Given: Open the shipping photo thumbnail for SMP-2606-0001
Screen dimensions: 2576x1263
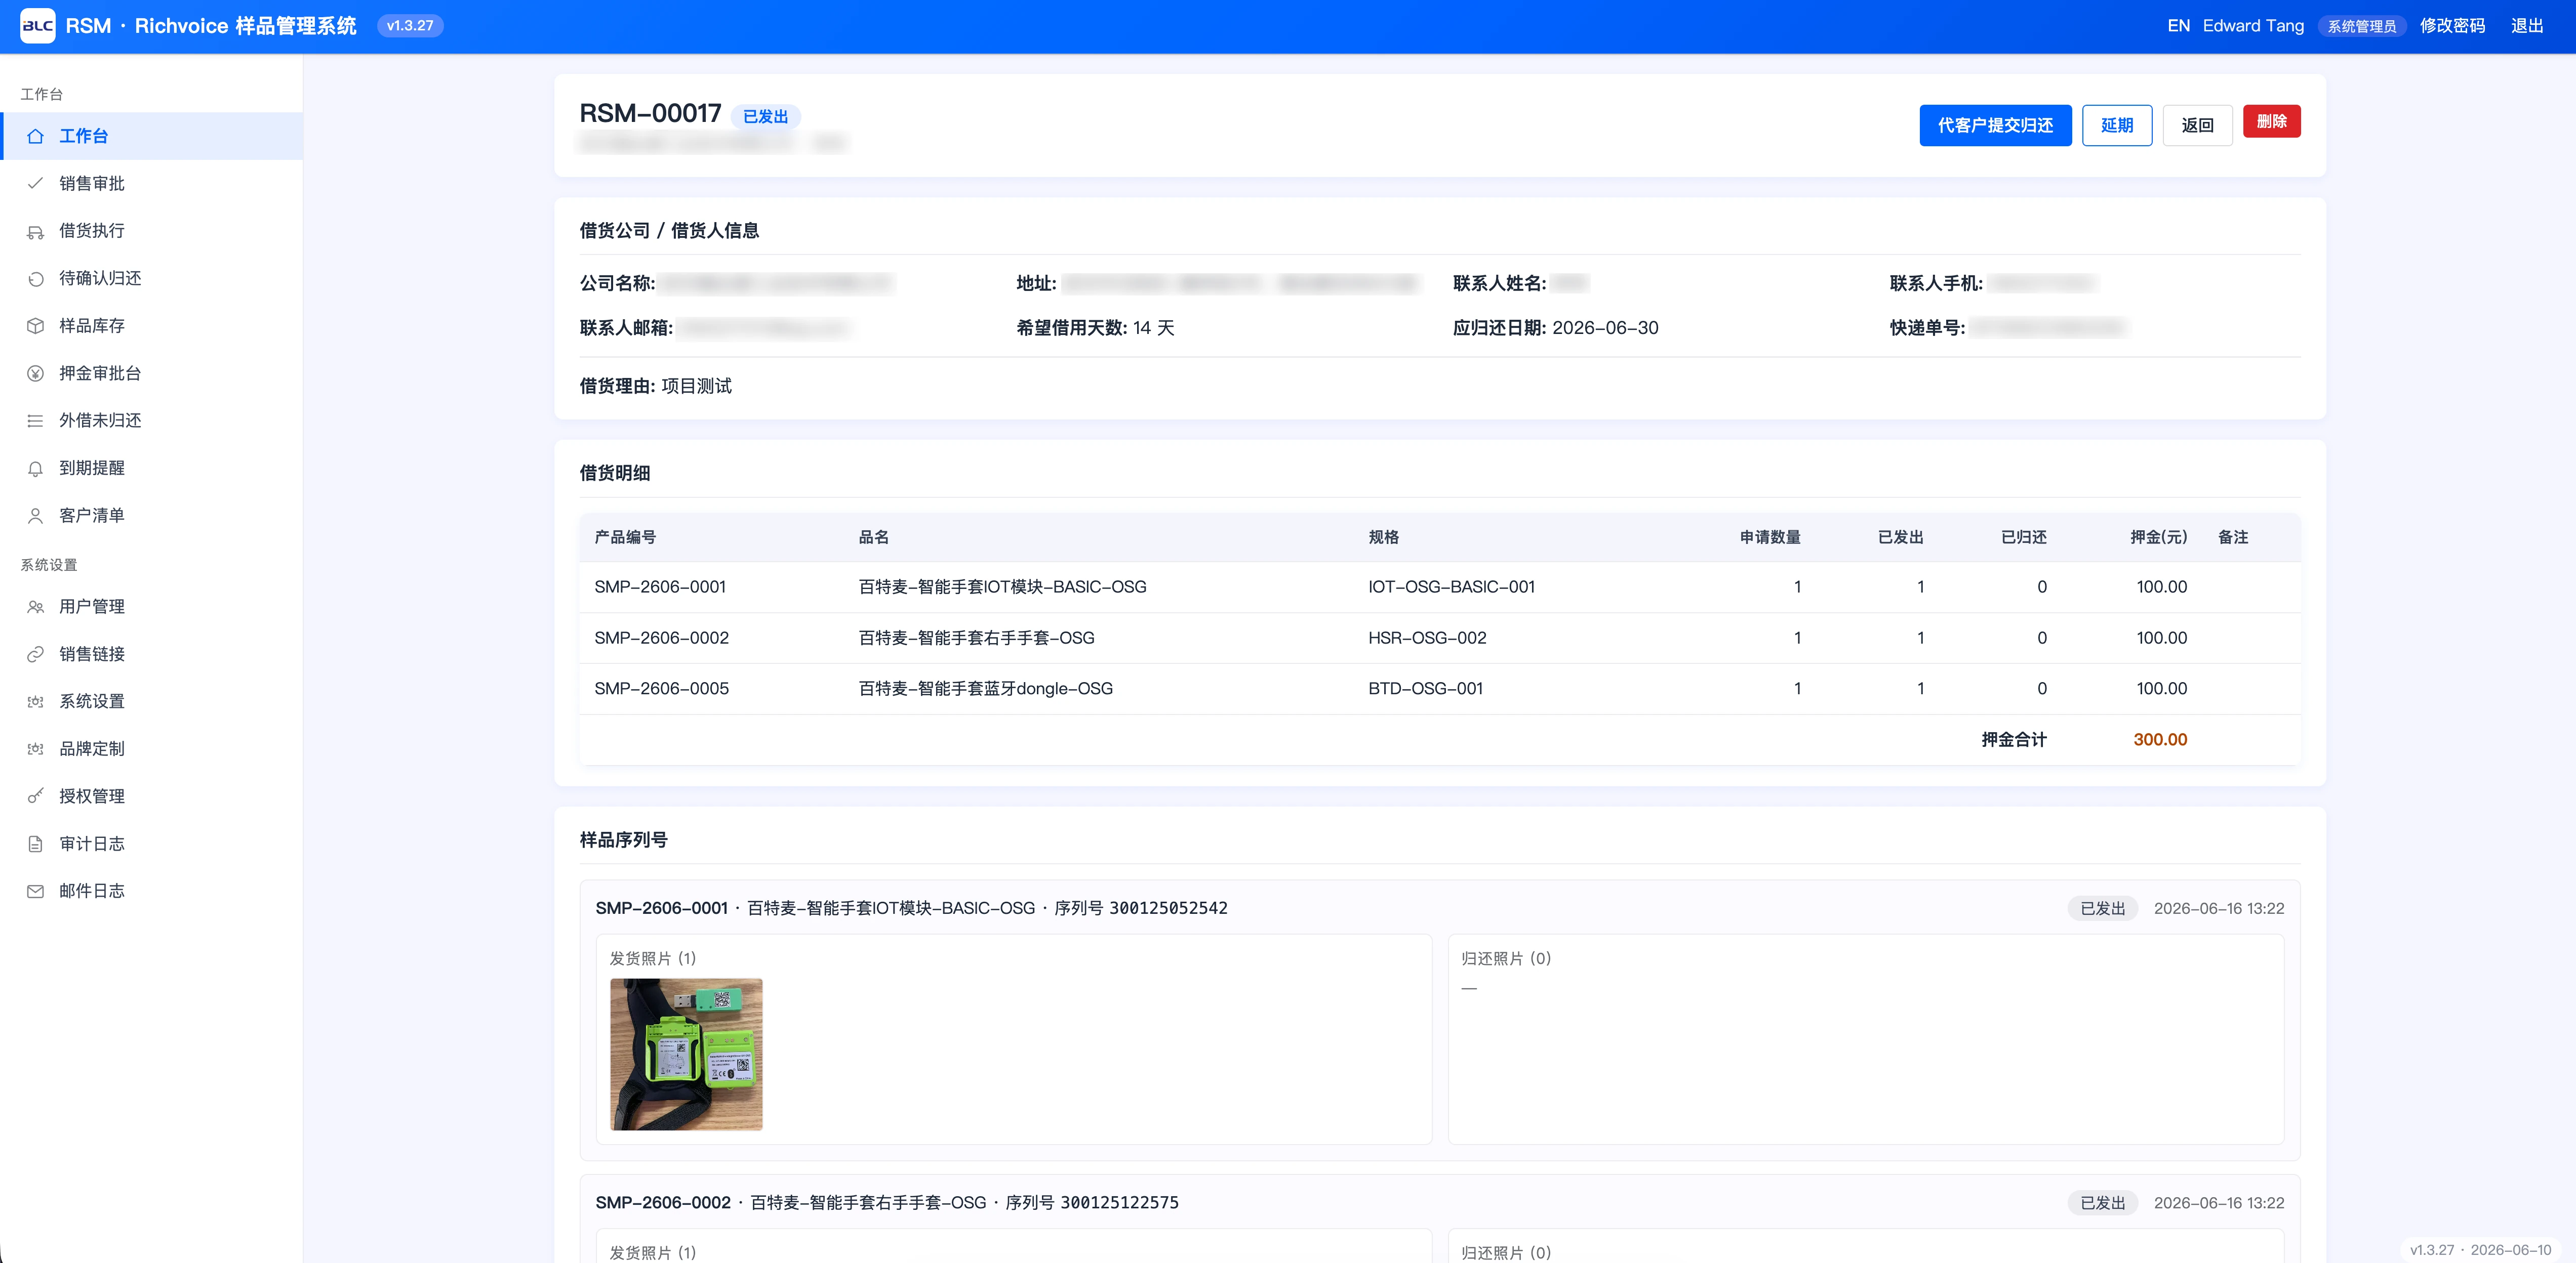Looking at the screenshot, I should (x=686, y=1055).
